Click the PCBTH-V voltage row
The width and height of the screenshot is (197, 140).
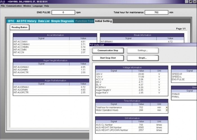pyautogui.click(x=132, y=87)
